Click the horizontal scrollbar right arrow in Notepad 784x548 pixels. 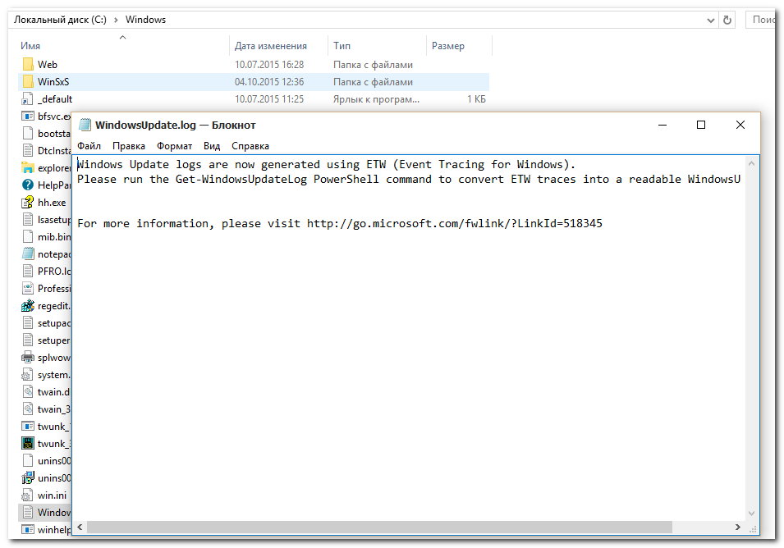pyautogui.click(x=737, y=527)
